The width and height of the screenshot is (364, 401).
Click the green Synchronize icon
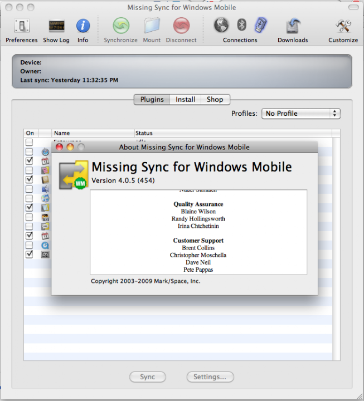121,25
